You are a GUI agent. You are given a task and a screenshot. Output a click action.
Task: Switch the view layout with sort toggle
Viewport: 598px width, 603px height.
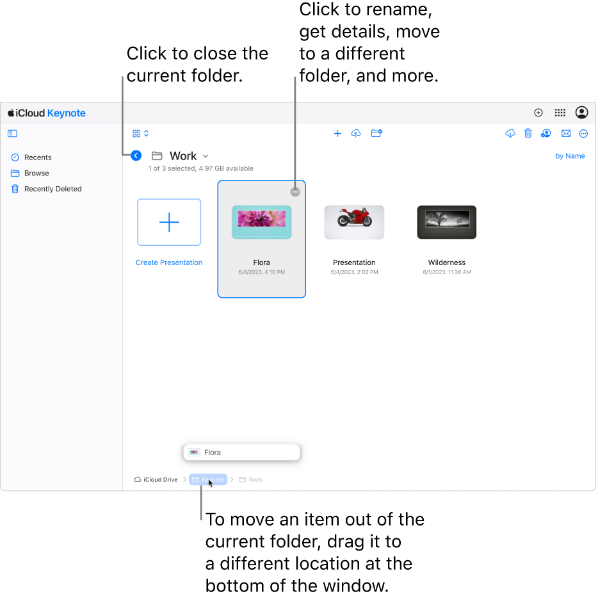pyautogui.click(x=140, y=133)
